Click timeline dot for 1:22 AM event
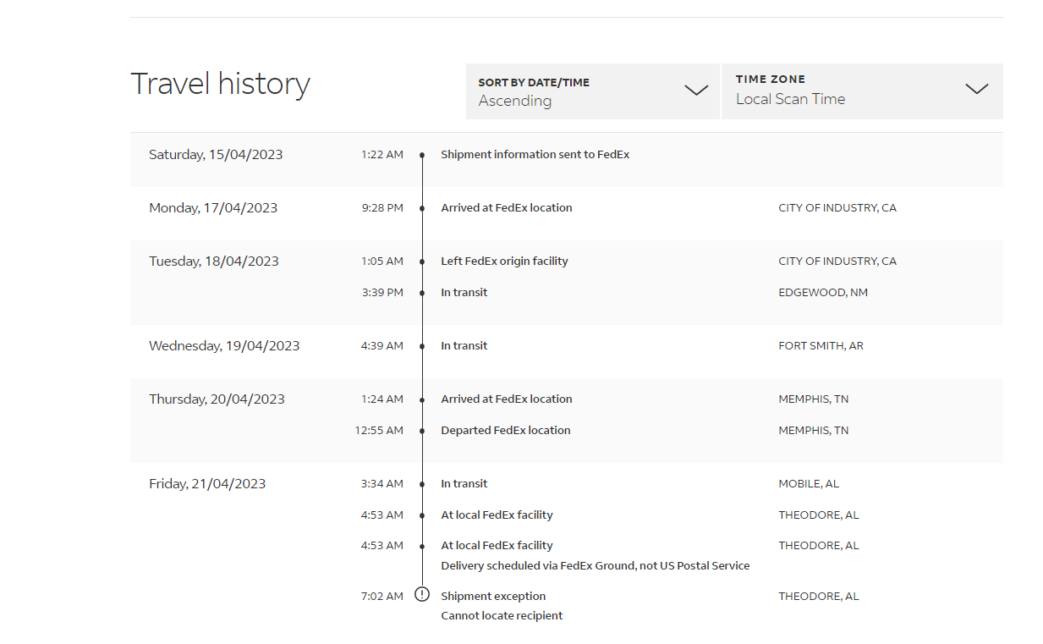The width and height of the screenshot is (1043, 644). (x=422, y=155)
